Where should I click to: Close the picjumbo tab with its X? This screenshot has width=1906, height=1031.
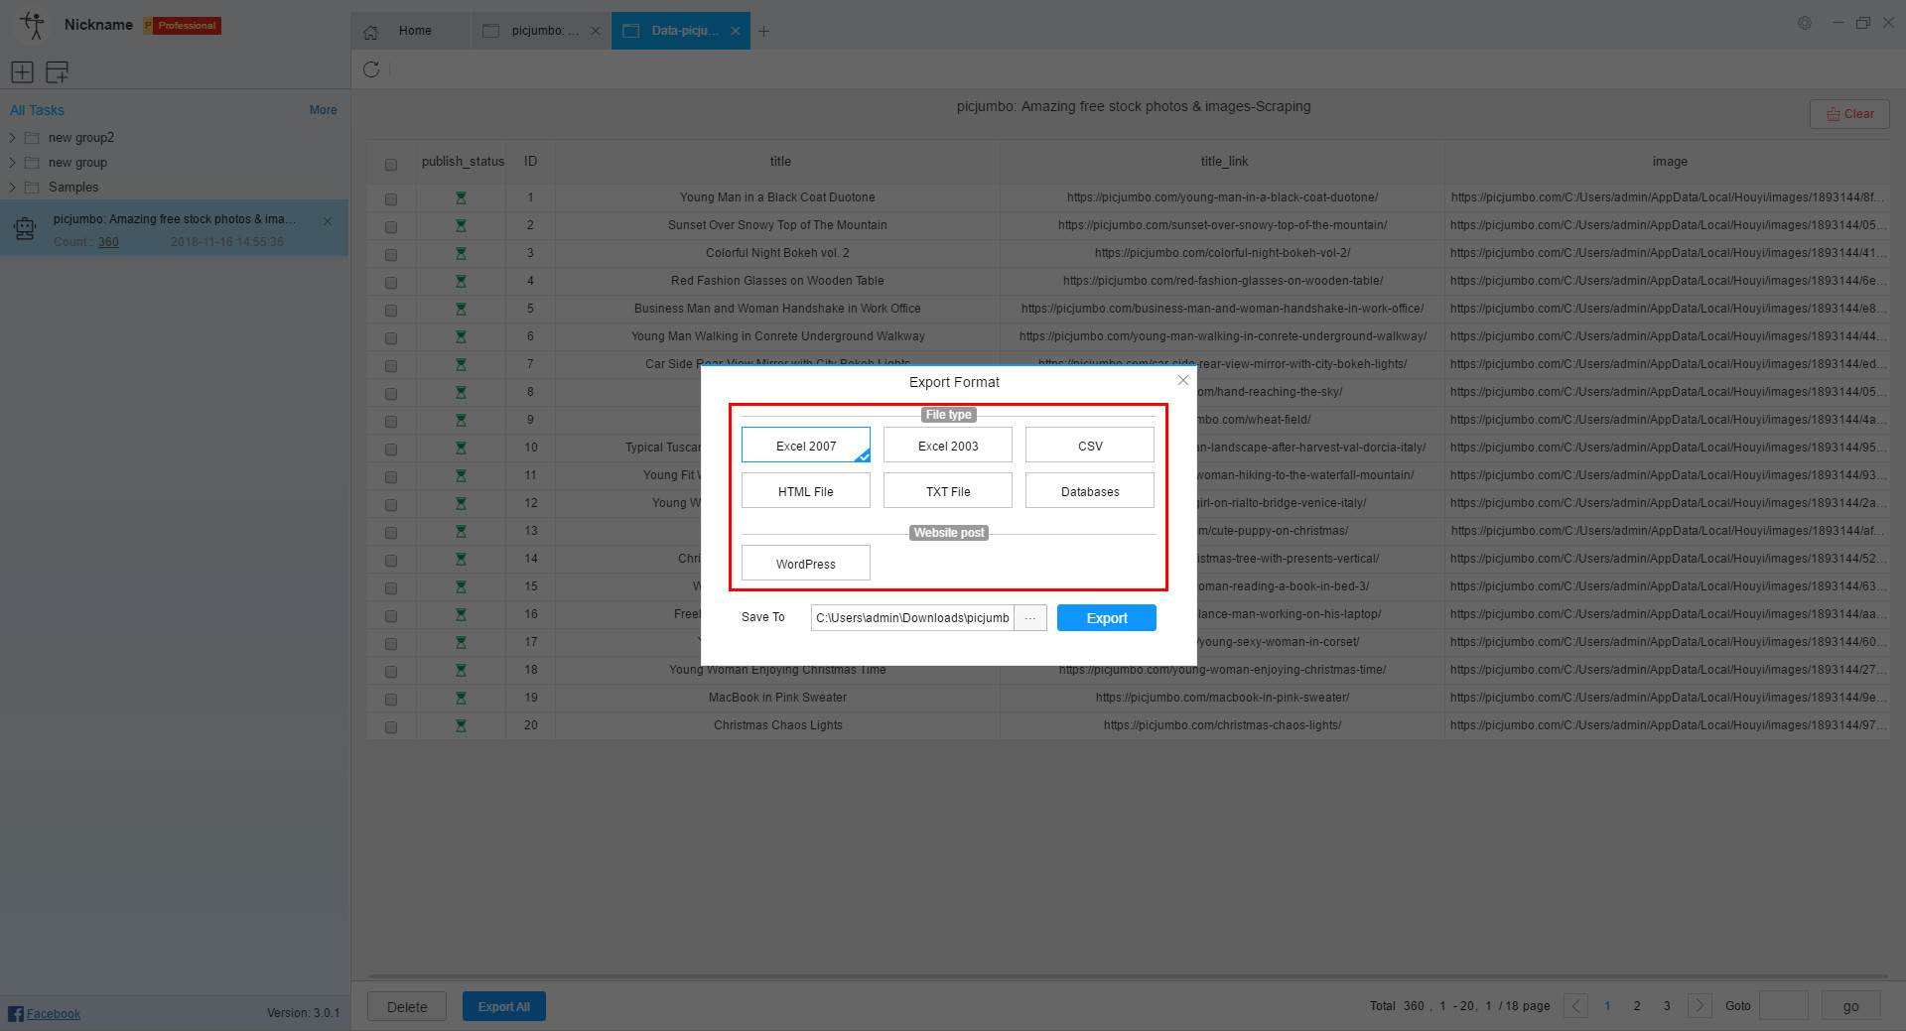pos(595,31)
